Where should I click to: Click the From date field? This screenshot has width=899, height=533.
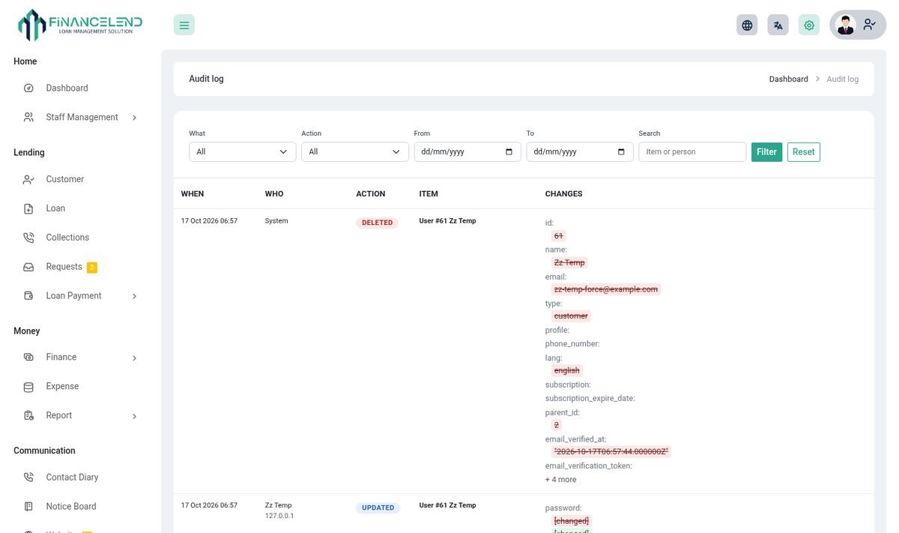(x=467, y=151)
